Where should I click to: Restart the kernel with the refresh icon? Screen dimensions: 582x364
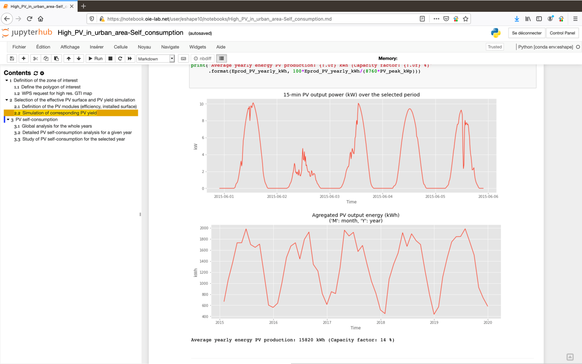119,58
